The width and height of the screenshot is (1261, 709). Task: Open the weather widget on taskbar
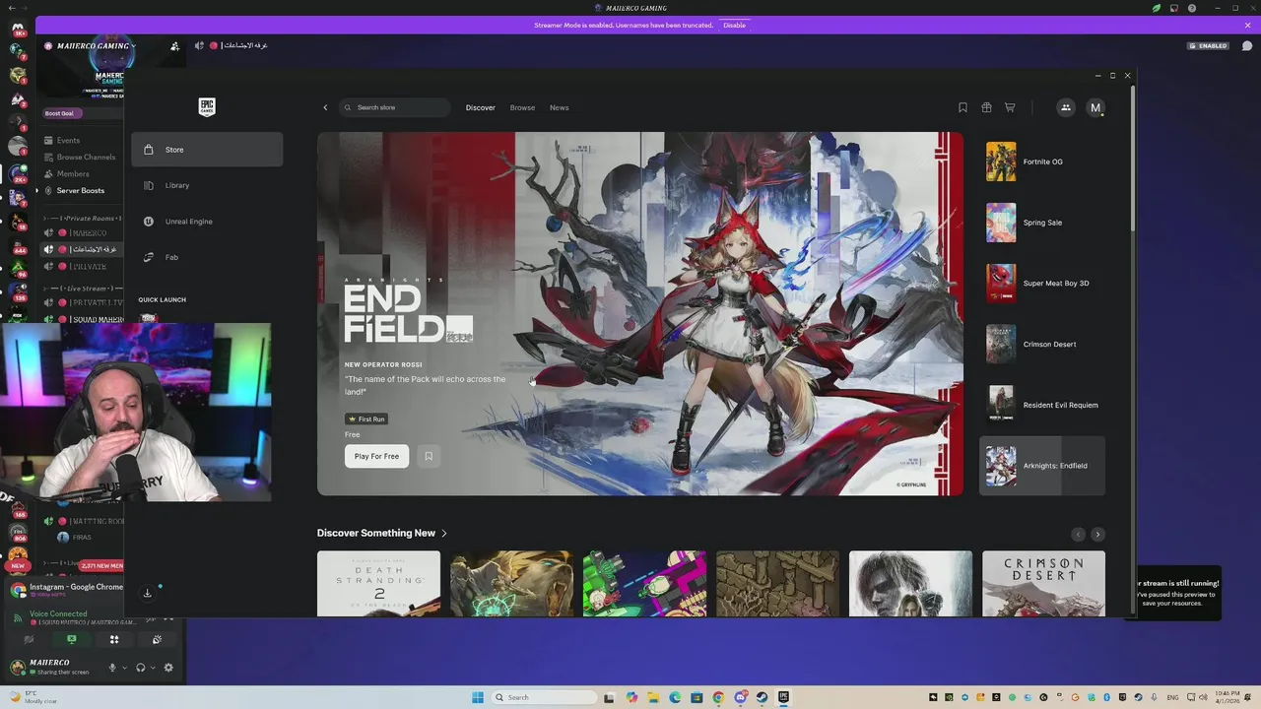tap(33, 697)
